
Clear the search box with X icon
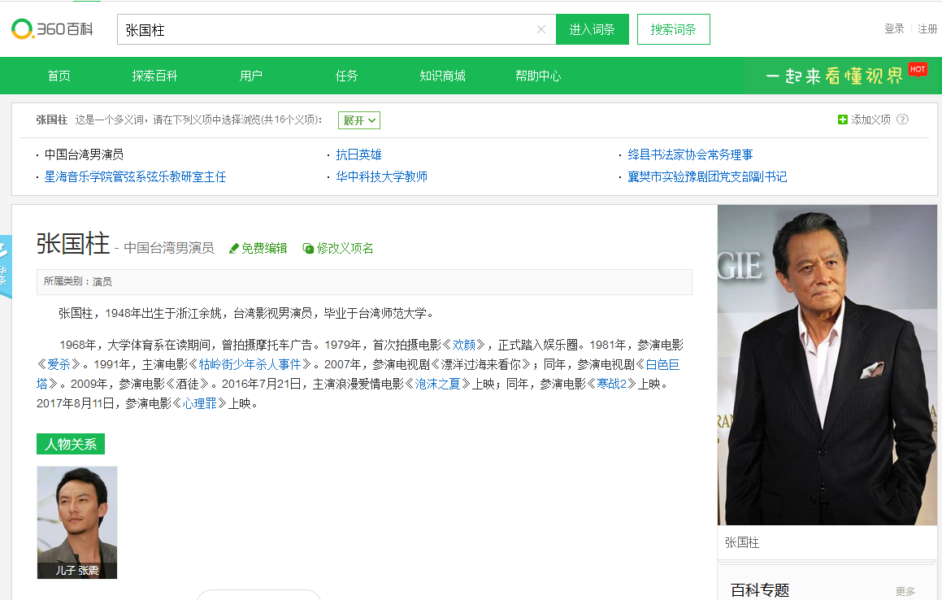point(541,29)
